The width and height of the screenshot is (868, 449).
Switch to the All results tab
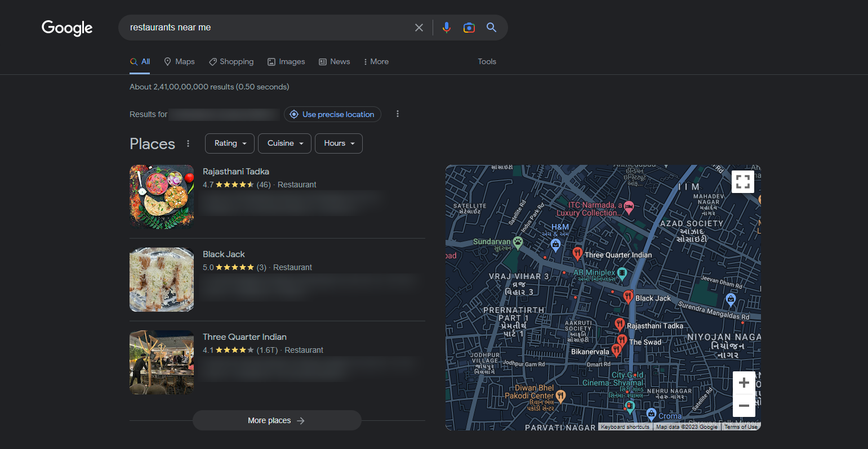140,62
